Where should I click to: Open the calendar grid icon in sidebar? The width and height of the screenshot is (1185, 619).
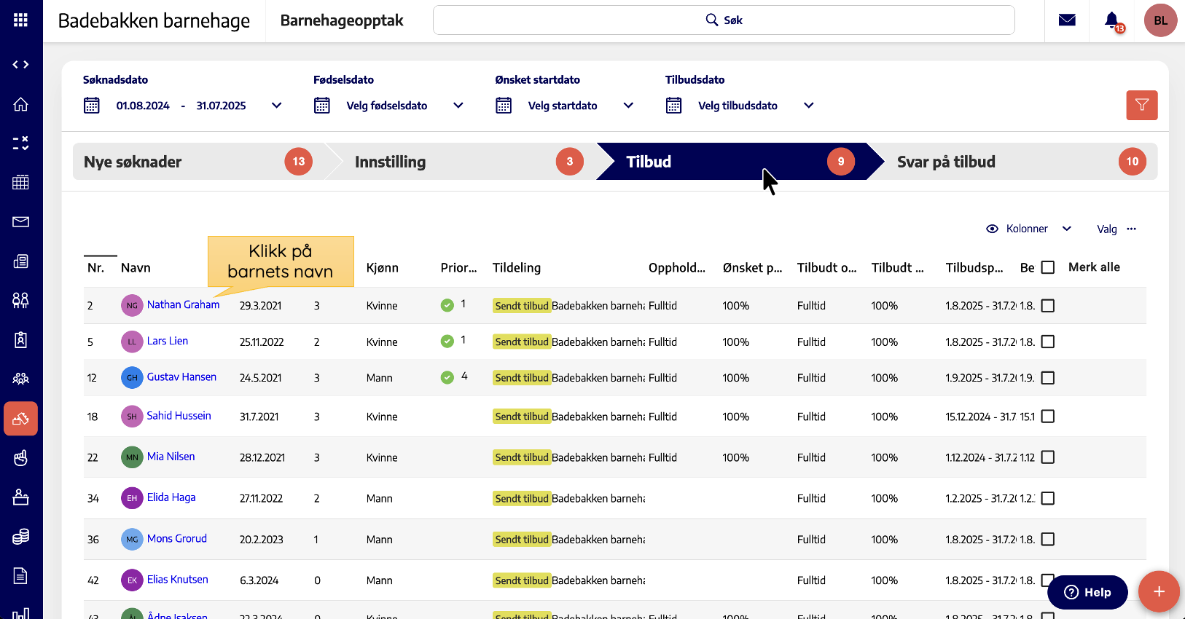[20, 182]
